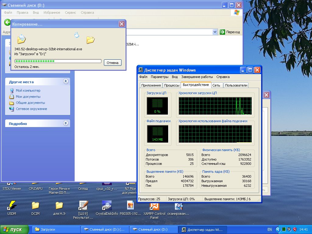Show hidden tray icons with arrow
This screenshot has height=234, width=312.
coord(278,229)
